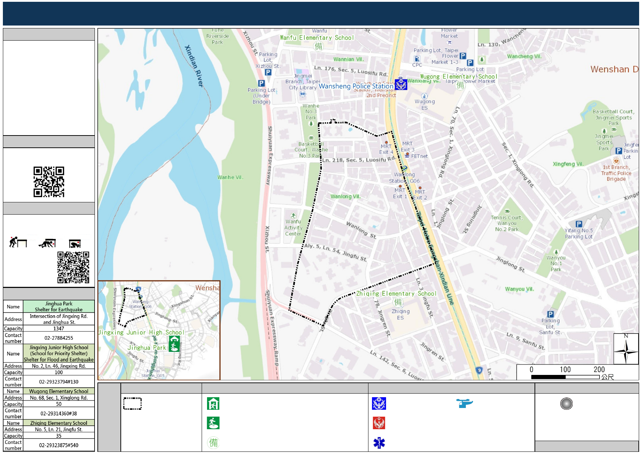Click the 'Wancheng Vil.' map label

click(x=524, y=56)
